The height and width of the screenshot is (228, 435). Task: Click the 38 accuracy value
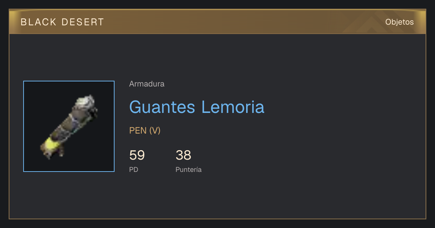click(183, 155)
